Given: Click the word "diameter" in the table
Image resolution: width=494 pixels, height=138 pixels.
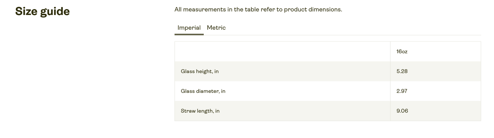Looking at the screenshot, I should click(208, 91).
